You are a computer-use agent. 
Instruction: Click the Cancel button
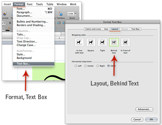coord(137,119)
